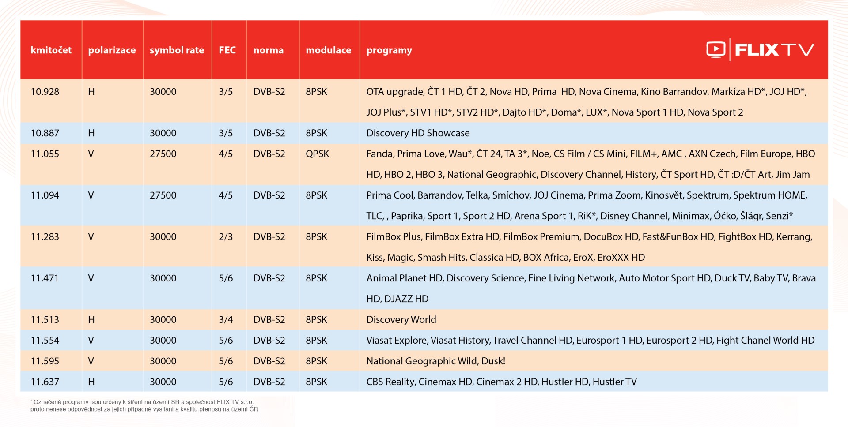Screen dimensions: 848x427
Task: Click the Discovery World program entry
Action: pyautogui.click(x=401, y=320)
